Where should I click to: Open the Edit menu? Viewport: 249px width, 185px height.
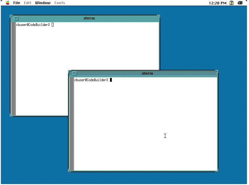28,3
